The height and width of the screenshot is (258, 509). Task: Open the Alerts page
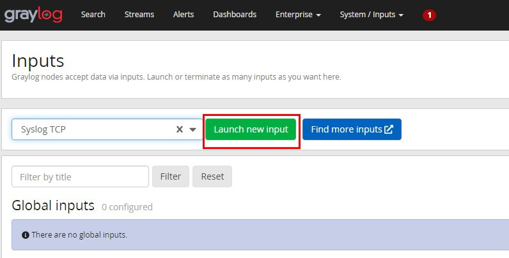[x=184, y=15]
